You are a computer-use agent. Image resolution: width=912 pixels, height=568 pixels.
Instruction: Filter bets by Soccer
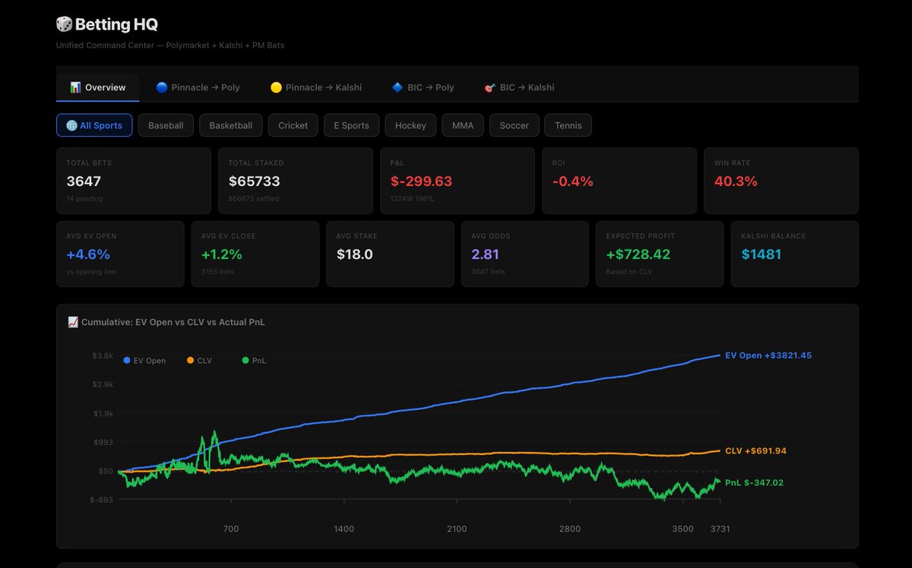pos(515,125)
